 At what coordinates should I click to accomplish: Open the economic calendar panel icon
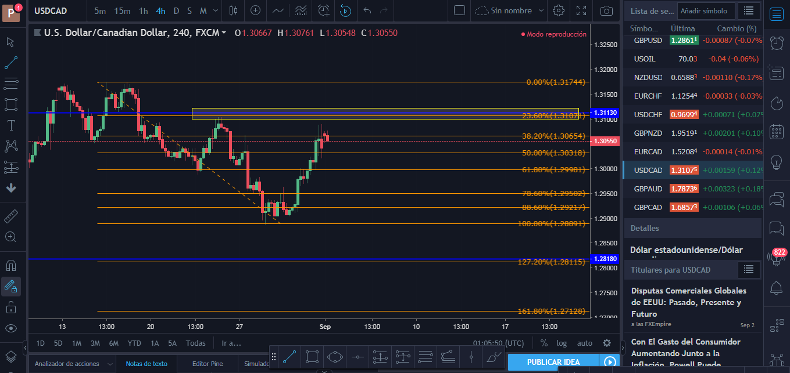pos(775,132)
